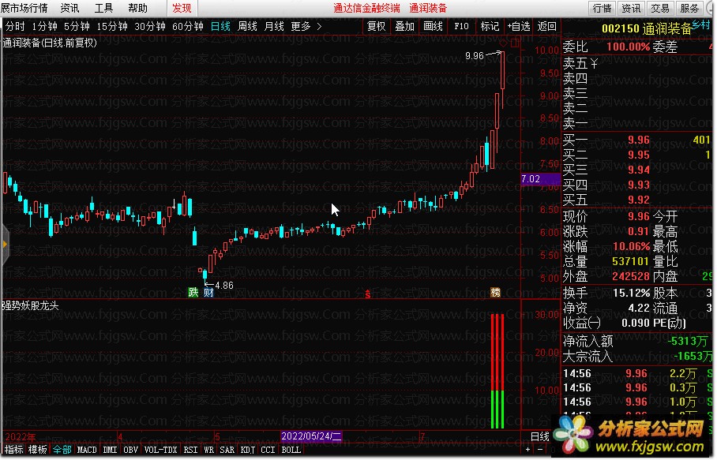Screen dimensions: 717x460
Task: Open F10 company info
Action: 461,27
